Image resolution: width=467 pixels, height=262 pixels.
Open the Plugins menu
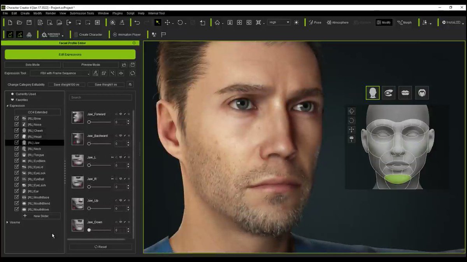[x=117, y=13]
